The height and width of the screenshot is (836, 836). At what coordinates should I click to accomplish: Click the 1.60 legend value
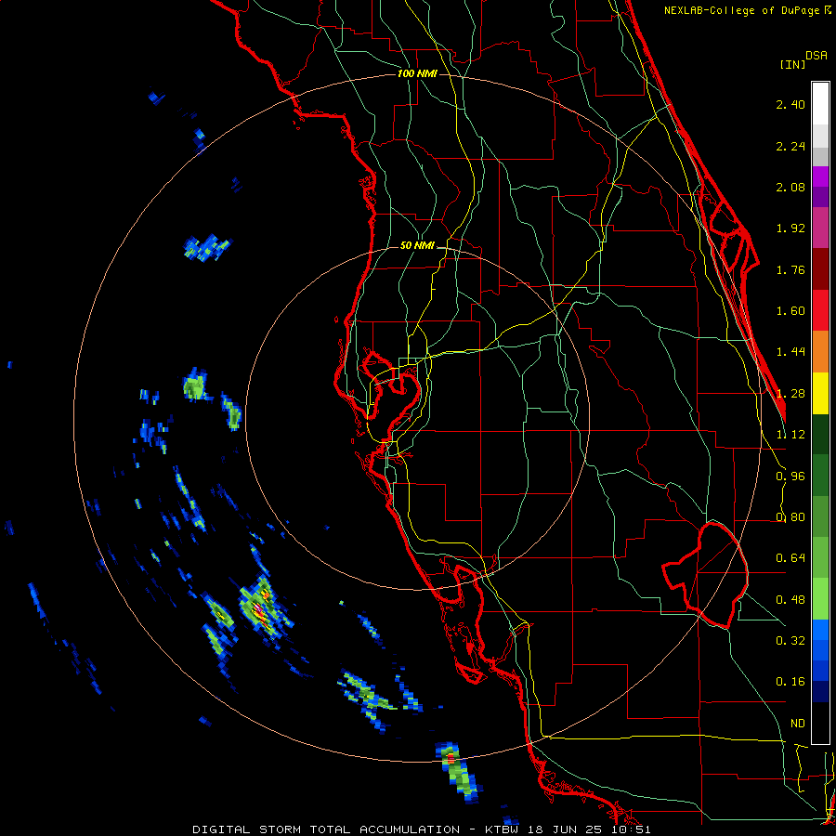790,311
